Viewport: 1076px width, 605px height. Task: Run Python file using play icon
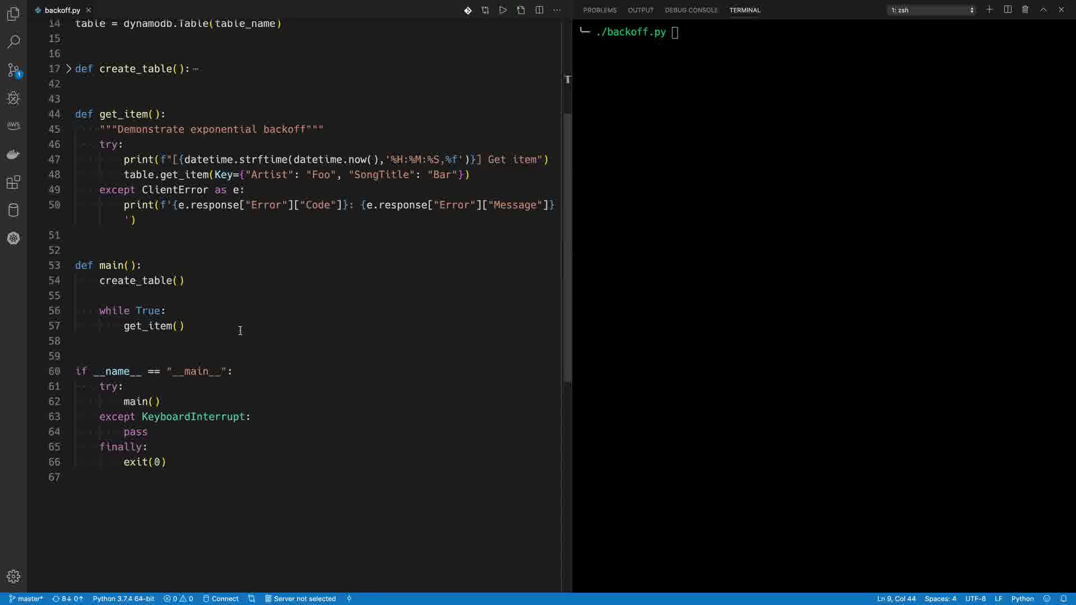coord(503,10)
